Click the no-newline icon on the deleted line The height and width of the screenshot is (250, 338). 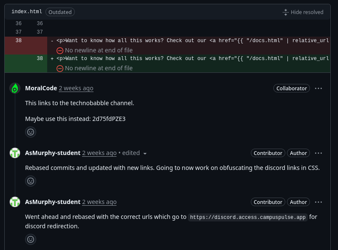tap(60, 51)
